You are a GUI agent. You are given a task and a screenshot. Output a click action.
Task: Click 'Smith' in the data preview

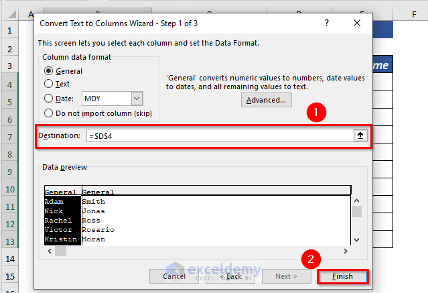[94, 202]
